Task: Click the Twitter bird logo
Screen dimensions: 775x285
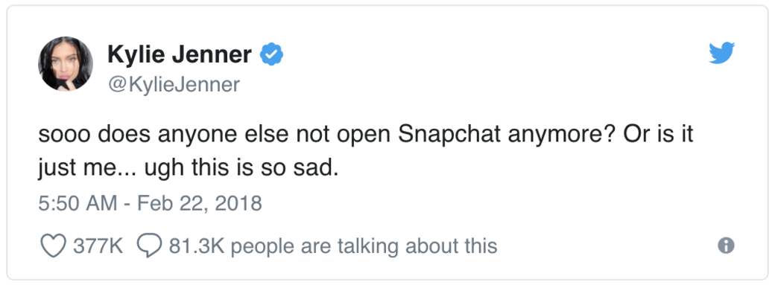Action: coord(721,53)
